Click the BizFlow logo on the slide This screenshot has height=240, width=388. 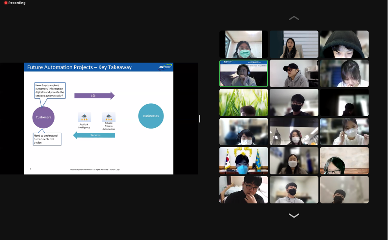click(165, 67)
